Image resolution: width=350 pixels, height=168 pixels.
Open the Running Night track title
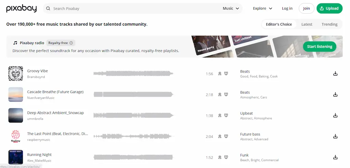(x=39, y=155)
